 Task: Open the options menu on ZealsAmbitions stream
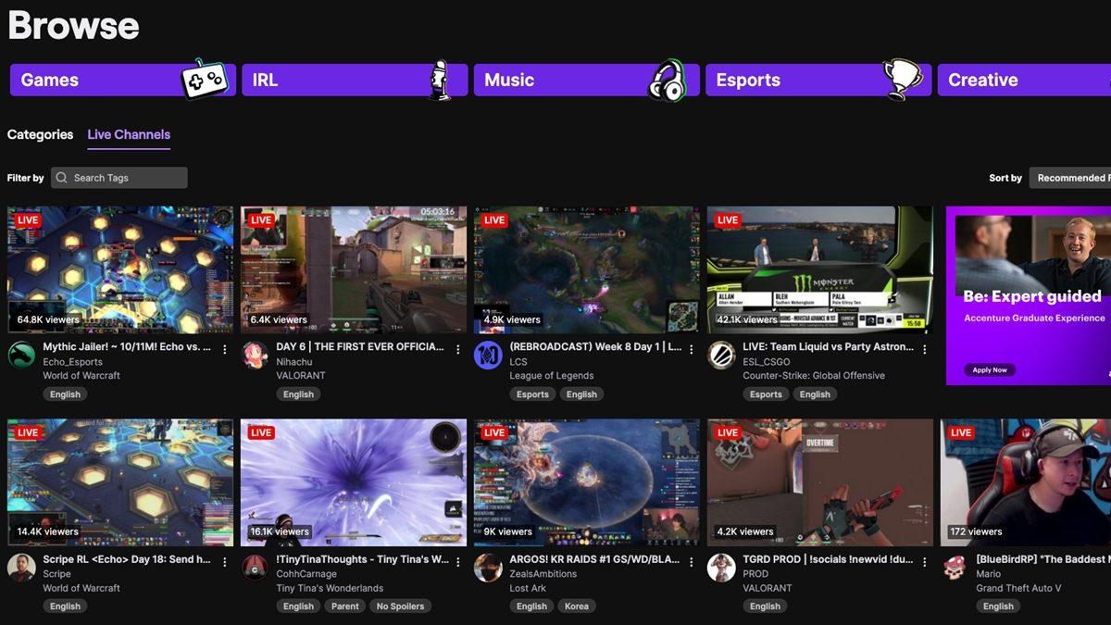[691, 561]
